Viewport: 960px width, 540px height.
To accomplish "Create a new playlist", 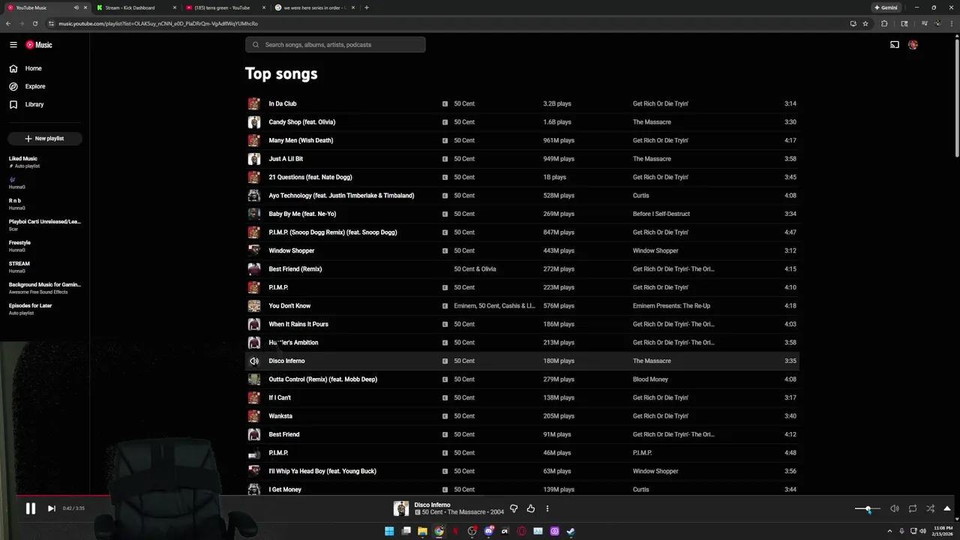I will [45, 138].
